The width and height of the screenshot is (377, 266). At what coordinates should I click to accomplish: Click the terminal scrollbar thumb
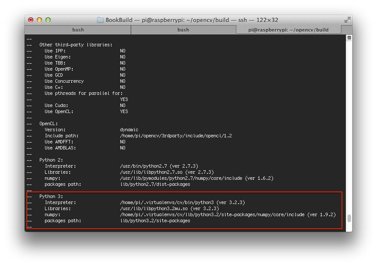(x=349, y=218)
